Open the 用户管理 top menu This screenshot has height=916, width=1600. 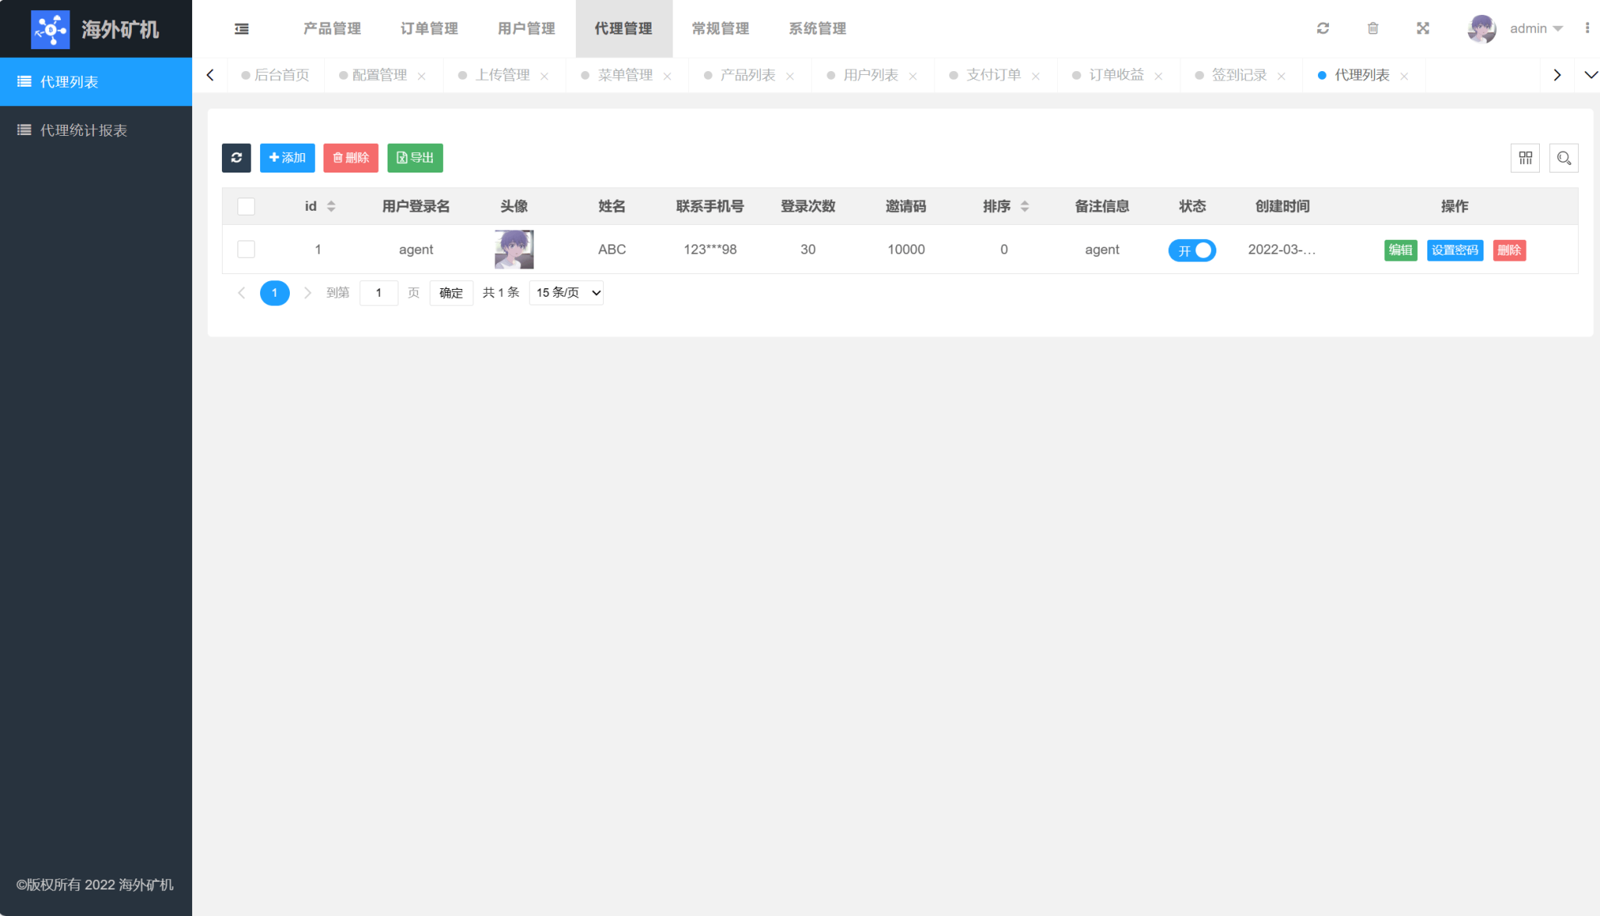(x=526, y=29)
